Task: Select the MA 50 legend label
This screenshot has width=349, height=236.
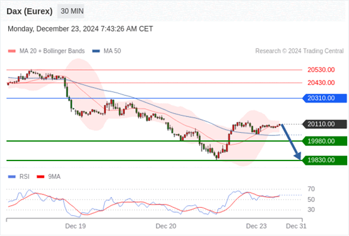Action: (112, 51)
